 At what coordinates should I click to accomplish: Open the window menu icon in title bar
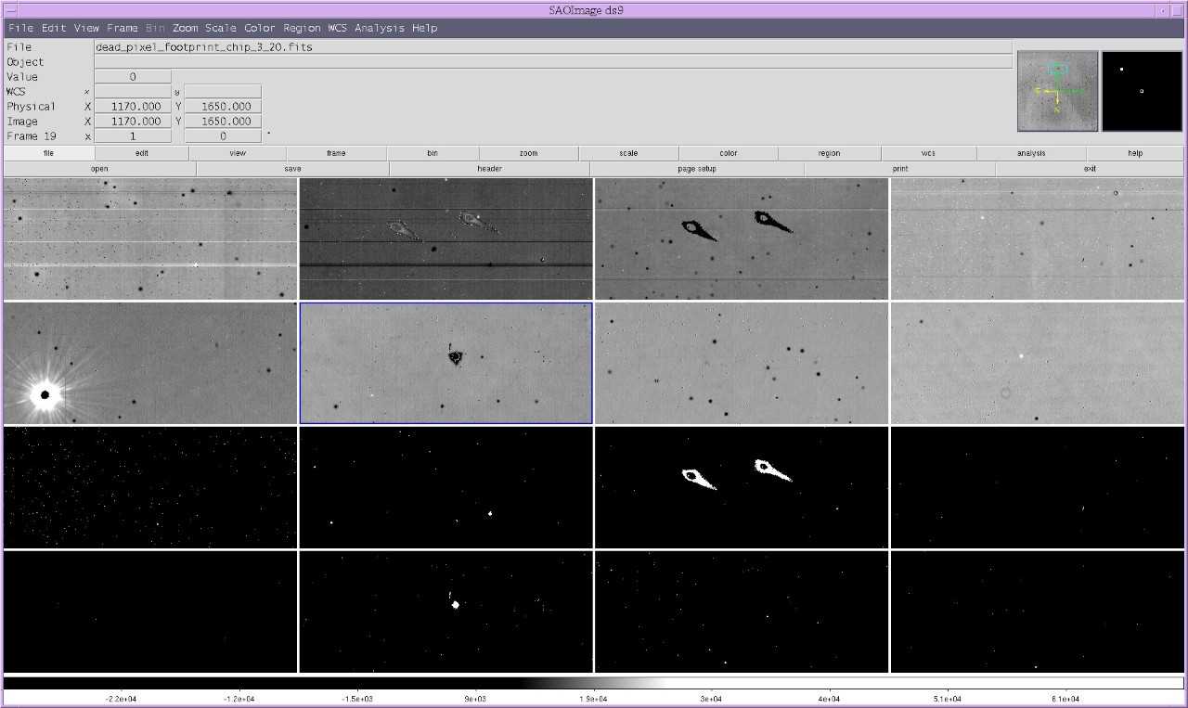(10, 10)
